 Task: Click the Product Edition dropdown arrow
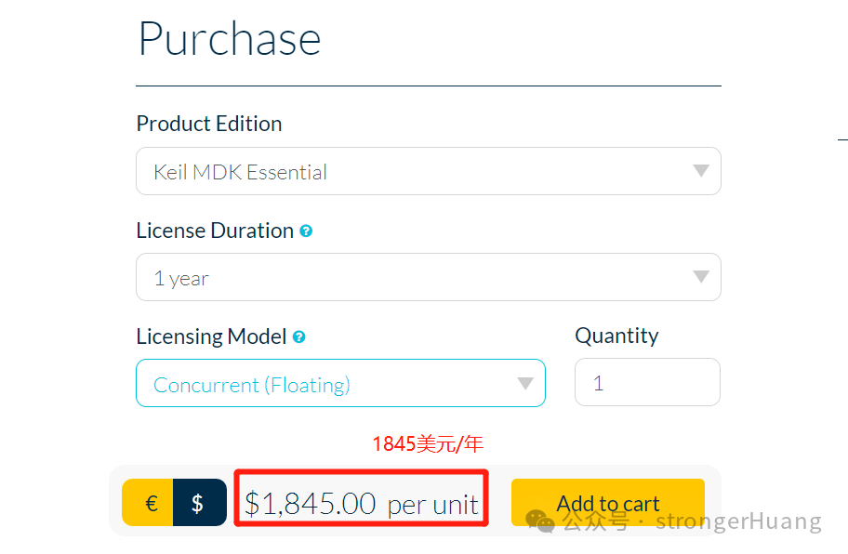[x=701, y=171]
